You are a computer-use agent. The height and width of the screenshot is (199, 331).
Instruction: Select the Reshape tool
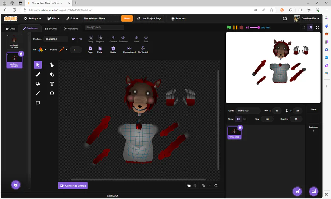pyautogui.click(x=52, y=65)
